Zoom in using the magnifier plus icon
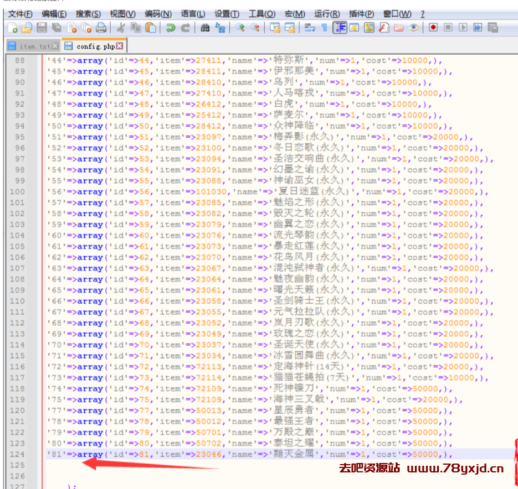 (x=240, y=28)
